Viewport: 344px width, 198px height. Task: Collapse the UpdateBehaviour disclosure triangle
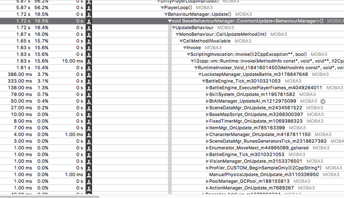(174, 28)
